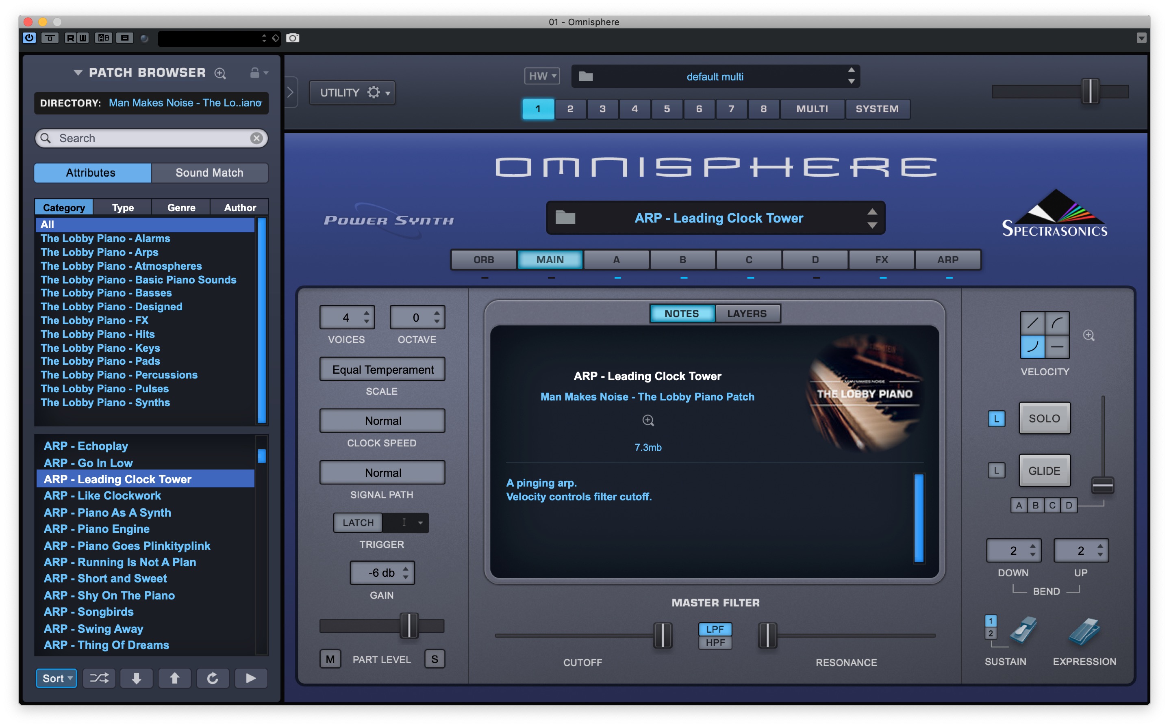
Task: Audition the patch with the play icon
Action: pyautogui.click(x=251, y=678)
